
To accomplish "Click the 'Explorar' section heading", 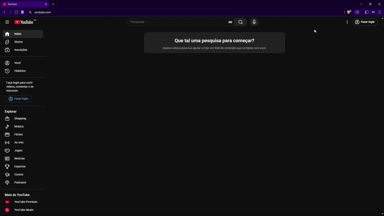I will 11,112.
